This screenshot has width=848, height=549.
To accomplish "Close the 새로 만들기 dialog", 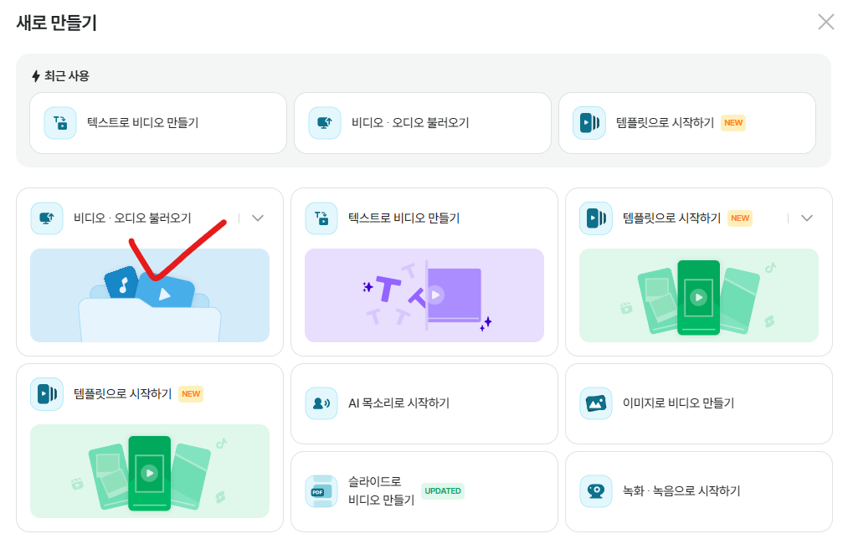I will (825, 22).
